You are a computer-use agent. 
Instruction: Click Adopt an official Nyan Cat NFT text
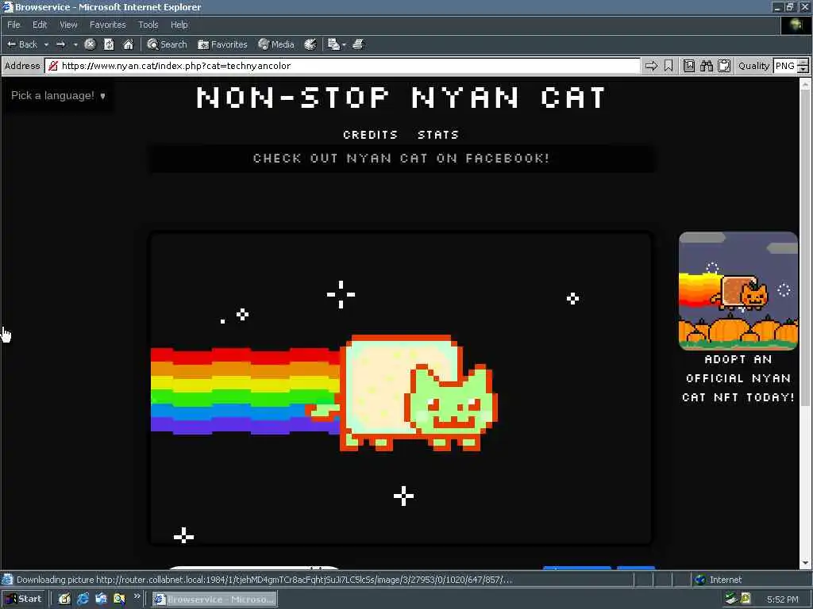click(x=738, y=378)
